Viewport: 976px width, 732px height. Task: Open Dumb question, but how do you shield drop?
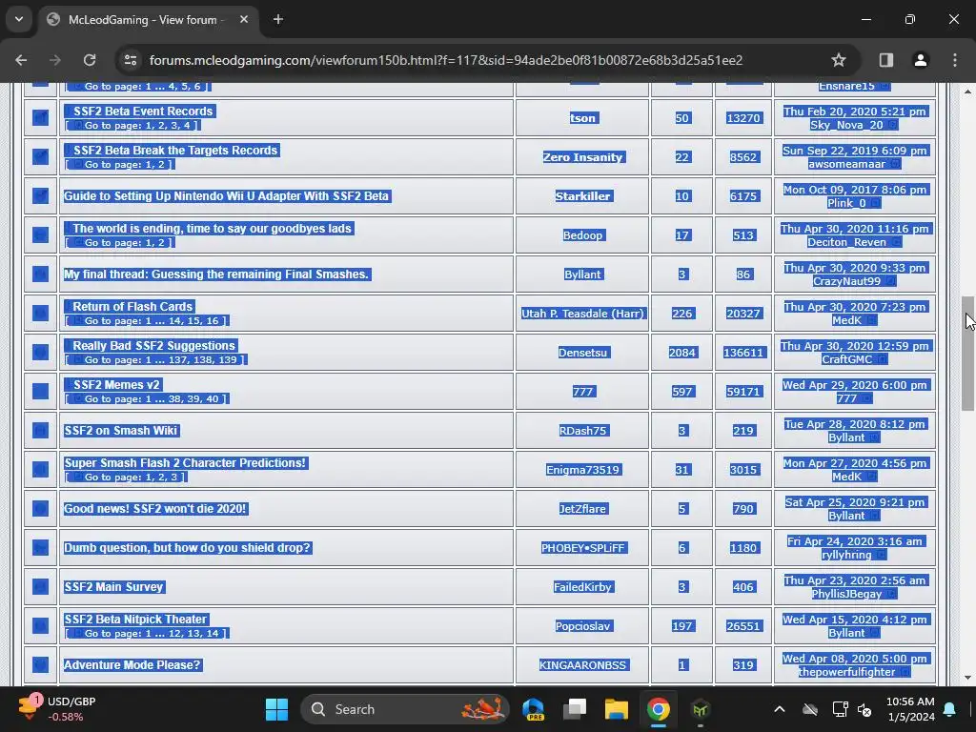[x=188, y=548]
